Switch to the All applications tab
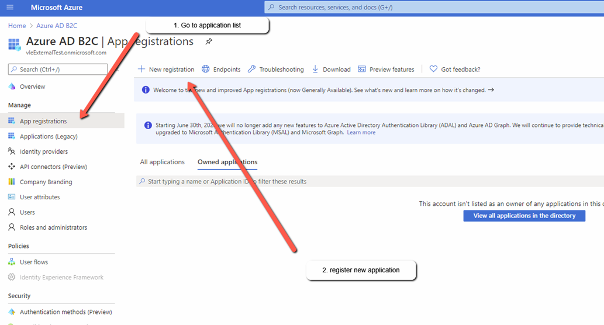604x325 pixels. (x=162, y=162)
